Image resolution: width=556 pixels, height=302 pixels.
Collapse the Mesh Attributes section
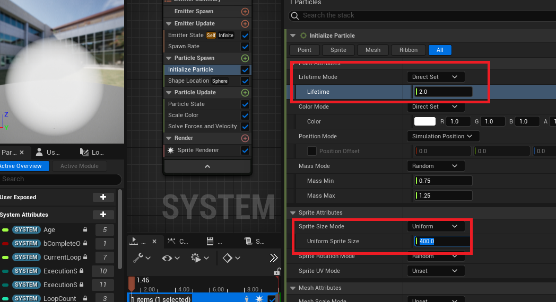pos(293,288)
